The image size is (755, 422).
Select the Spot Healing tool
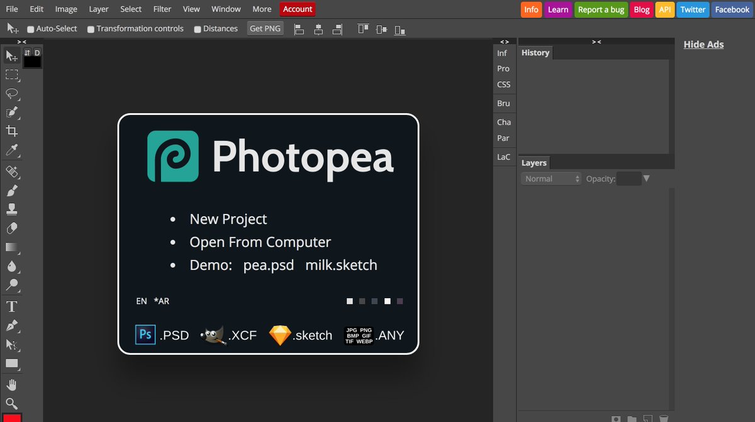coord(12,171)
